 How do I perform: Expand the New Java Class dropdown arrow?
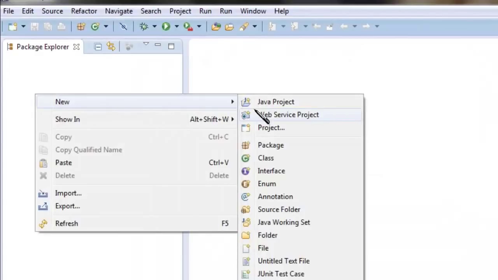(106, 26)
